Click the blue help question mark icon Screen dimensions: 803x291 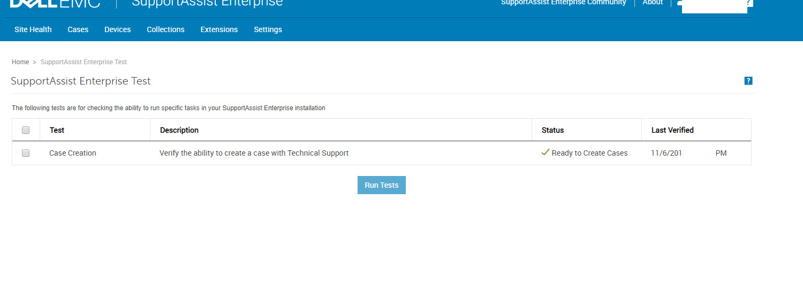tap(748, 81)
